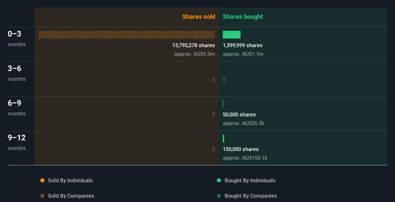Click the 1,399,999 shares value
The width and height of the screenshot is (395, 202).
[x=242, y=45]
